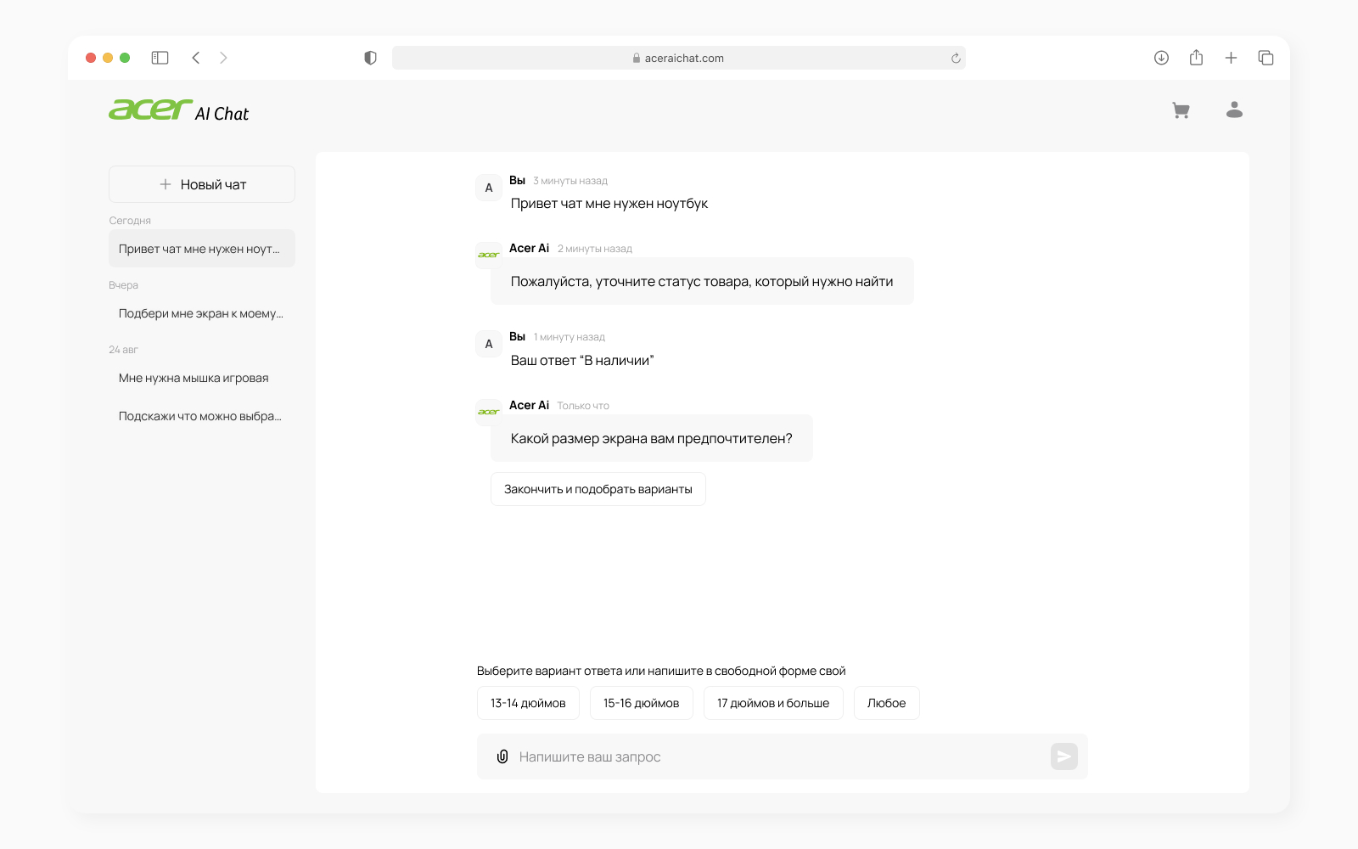Open the browser share icon
The height and width of the screenshot is (849, 1358).
click(1196, 58)
